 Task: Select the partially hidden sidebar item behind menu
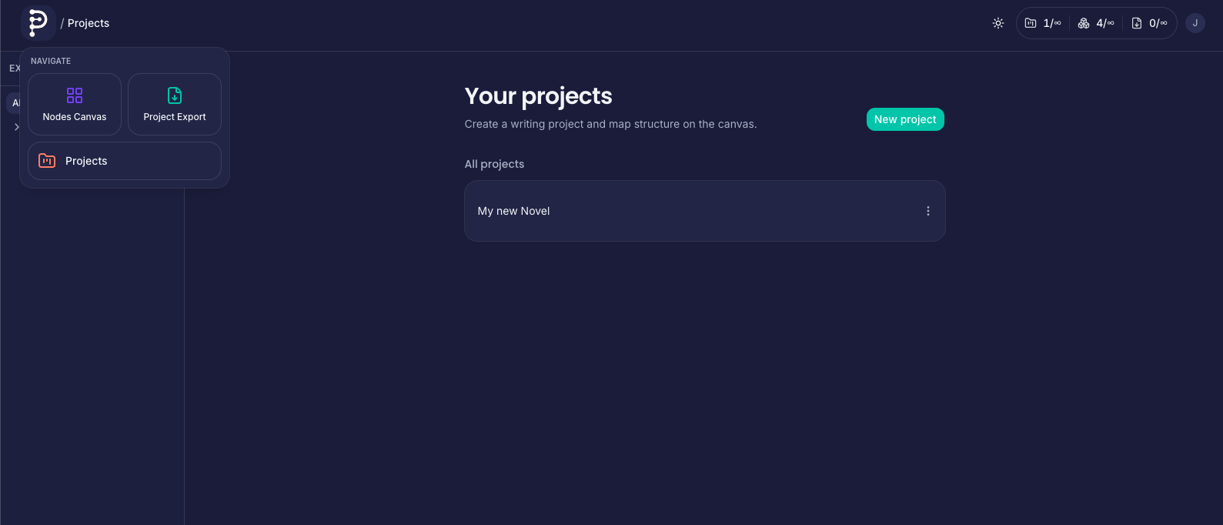tap(13, 103)
